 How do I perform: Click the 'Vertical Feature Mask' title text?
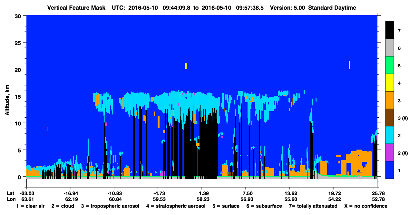(77, 8)
